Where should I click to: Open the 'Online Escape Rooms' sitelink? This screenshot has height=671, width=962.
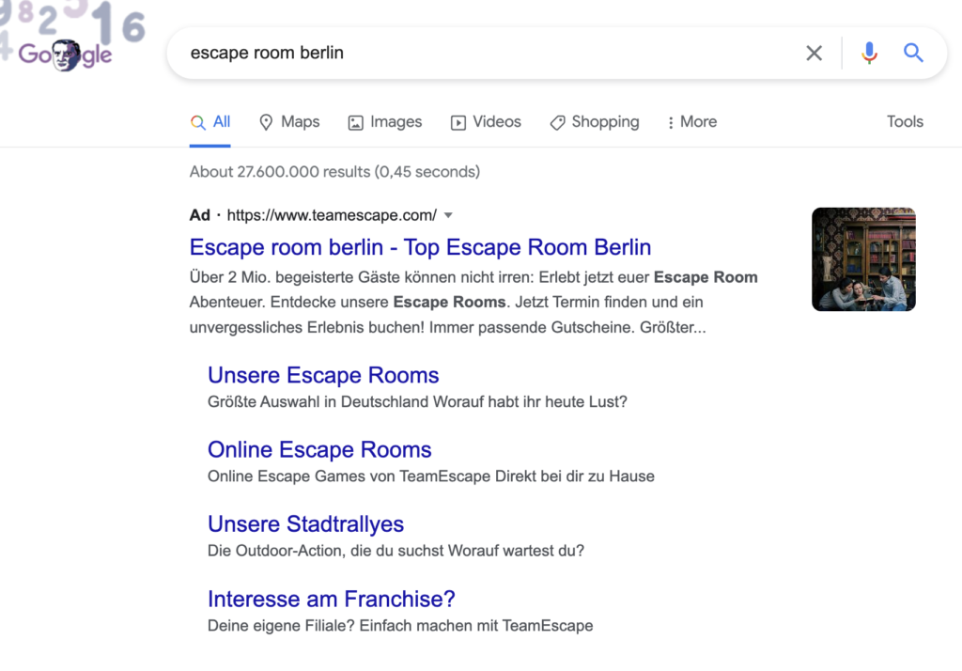click(x=319, y=450)
